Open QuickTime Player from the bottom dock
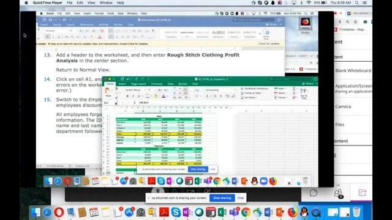Image resolution: width=392 pixels, height=220 pixels. [316, 212]
